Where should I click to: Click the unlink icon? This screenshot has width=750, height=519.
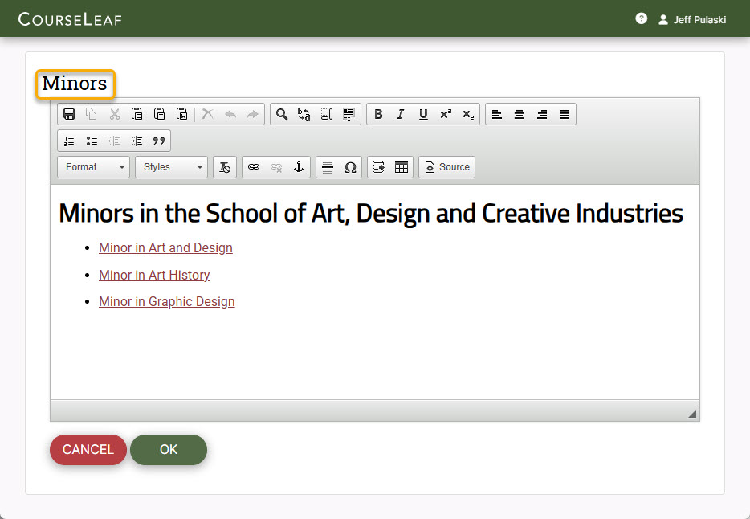point(276,167)
